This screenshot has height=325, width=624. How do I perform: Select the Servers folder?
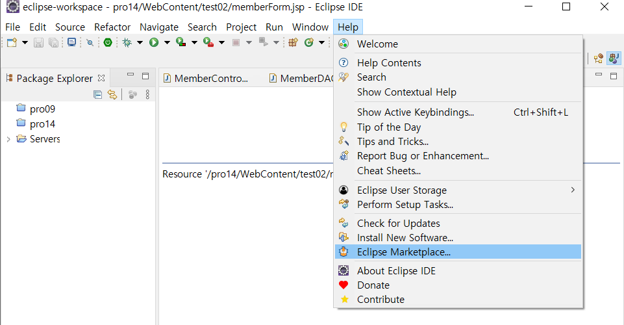38,139
